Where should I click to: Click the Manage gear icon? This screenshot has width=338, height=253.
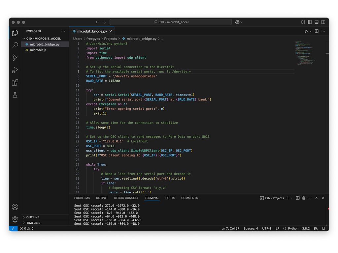coord(15,219)
